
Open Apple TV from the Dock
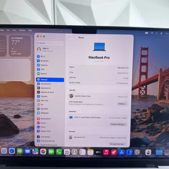[x=98, y=152]
